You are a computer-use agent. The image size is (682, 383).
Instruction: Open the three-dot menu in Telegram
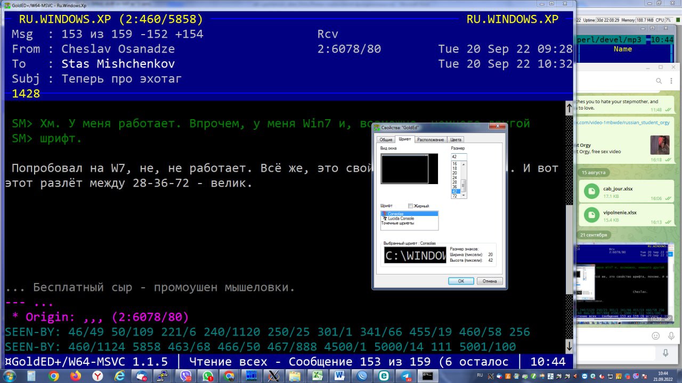(x=672, y=81)
